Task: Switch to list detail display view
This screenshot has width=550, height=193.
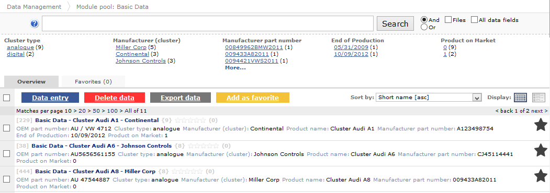Action: click(x=539, y=98)
